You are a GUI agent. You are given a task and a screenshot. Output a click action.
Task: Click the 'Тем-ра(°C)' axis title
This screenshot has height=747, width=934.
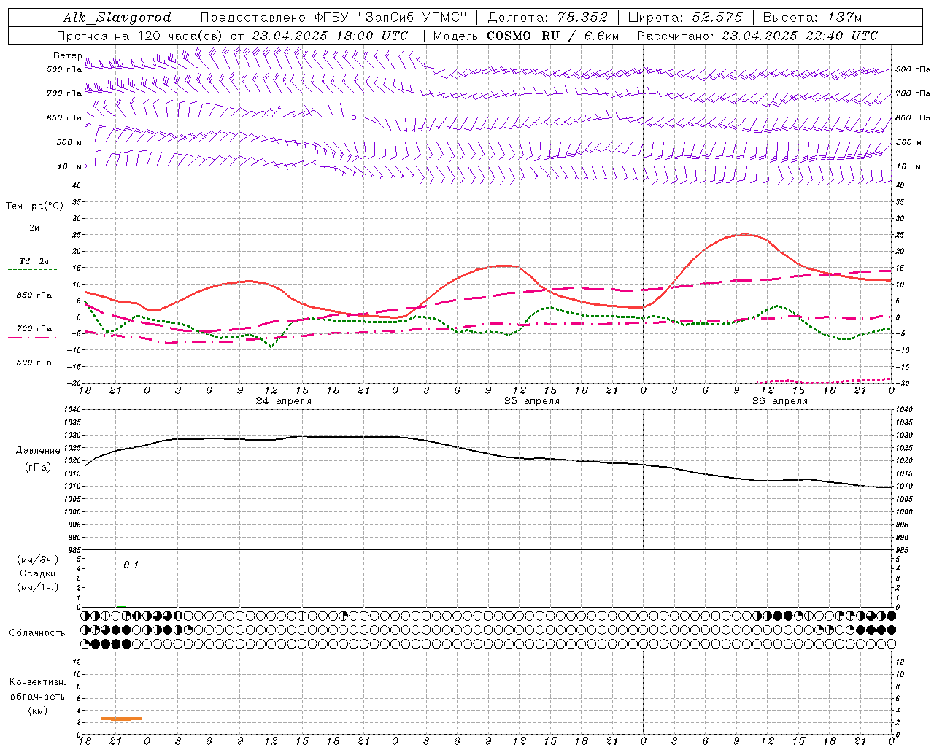click(x=34, y=206)
